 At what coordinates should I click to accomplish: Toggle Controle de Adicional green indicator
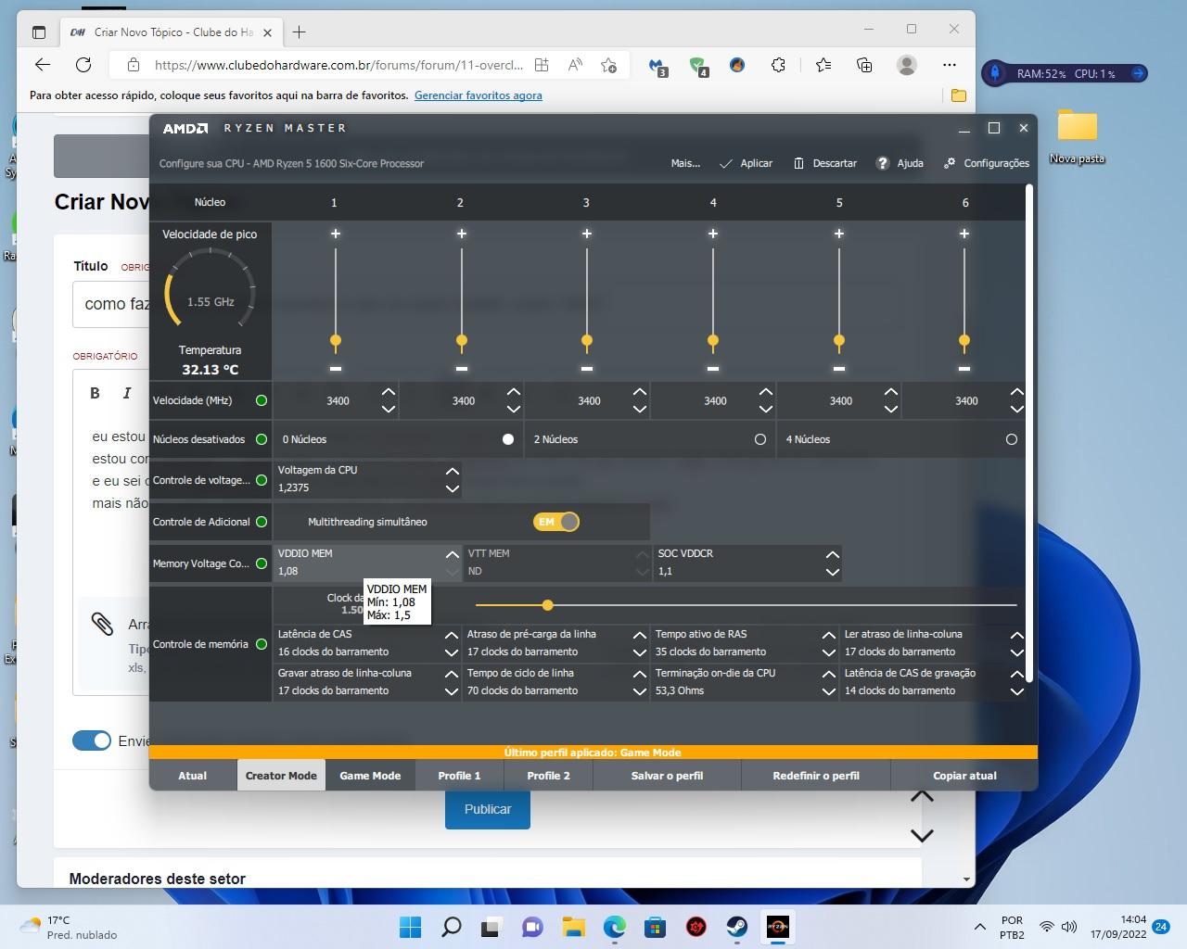[262, 522]
